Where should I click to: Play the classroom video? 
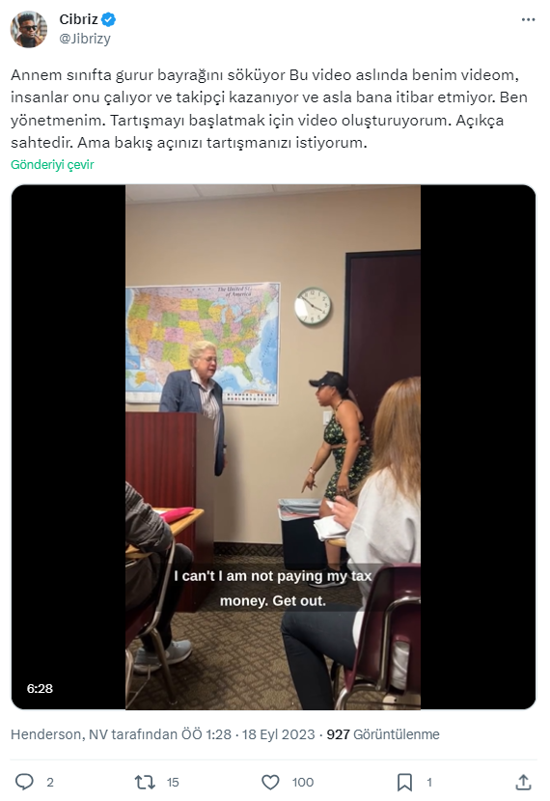tap(273, 447)
